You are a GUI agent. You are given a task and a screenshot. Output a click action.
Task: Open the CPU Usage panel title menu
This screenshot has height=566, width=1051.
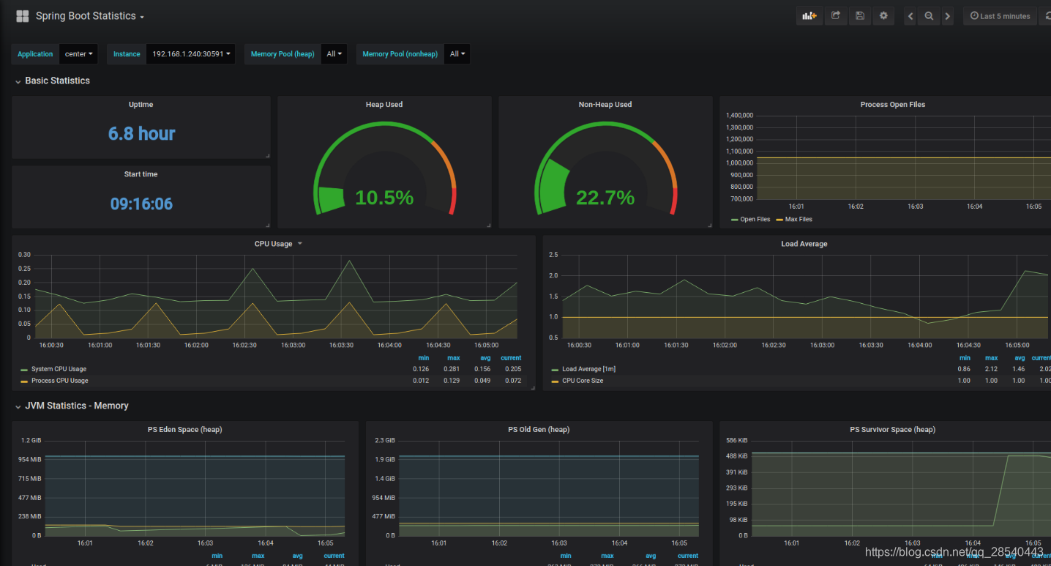[278, 244]
